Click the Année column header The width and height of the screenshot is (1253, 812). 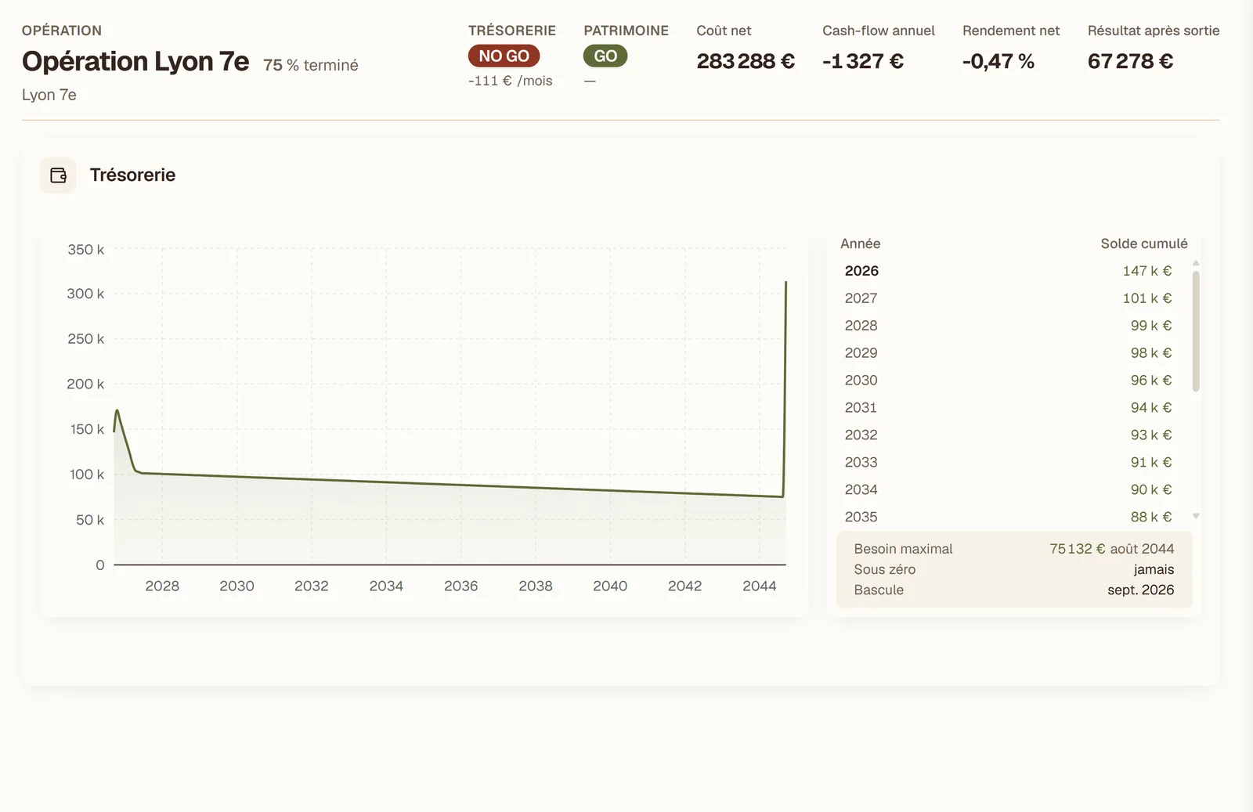pyautogui.click(x=860, y=244)
